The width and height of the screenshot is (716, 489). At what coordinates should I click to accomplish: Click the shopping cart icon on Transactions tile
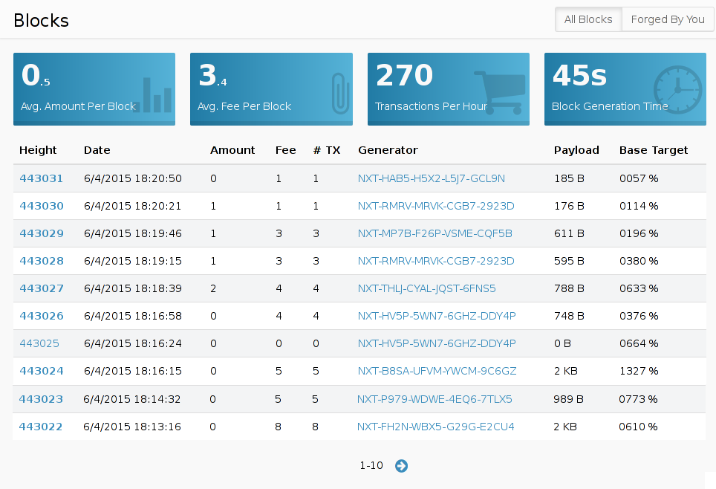point(500,93)
